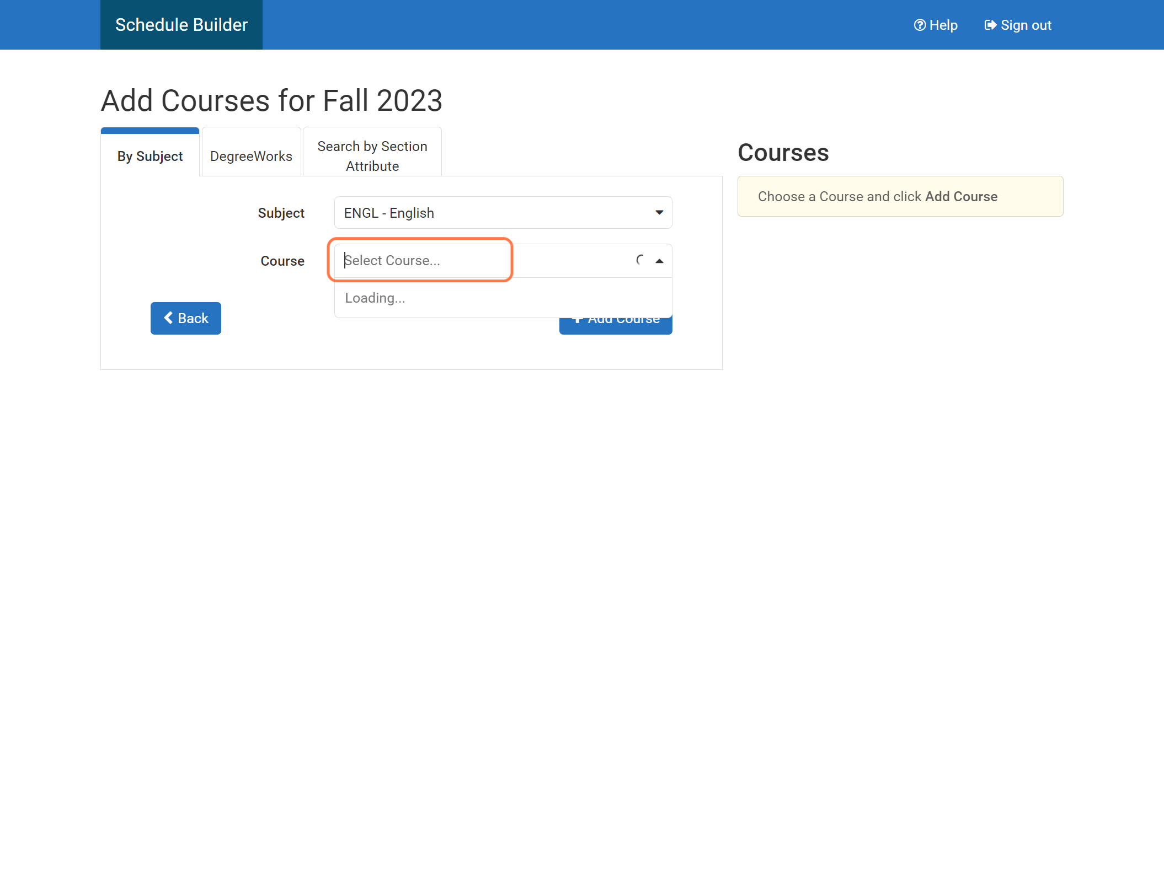
Task: Click the Back button
Action: tap(186, 318)
